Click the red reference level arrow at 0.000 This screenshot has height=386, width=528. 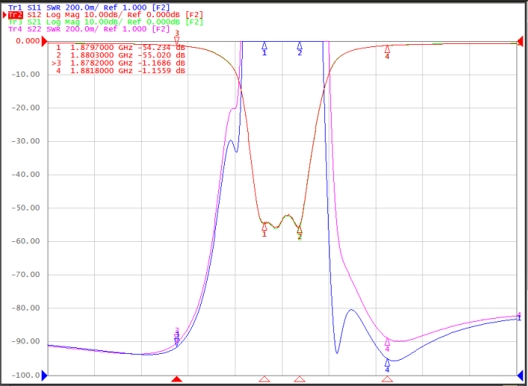[45, 42]
